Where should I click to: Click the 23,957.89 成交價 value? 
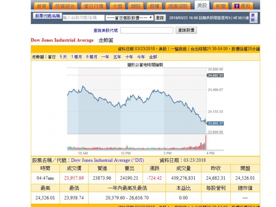[x=74, y=178]
